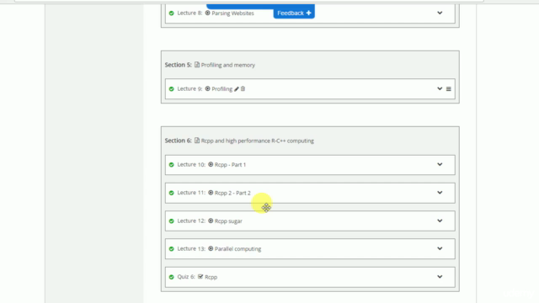
Task: Click lecture title Profiling
Action: tap(222, 89)
